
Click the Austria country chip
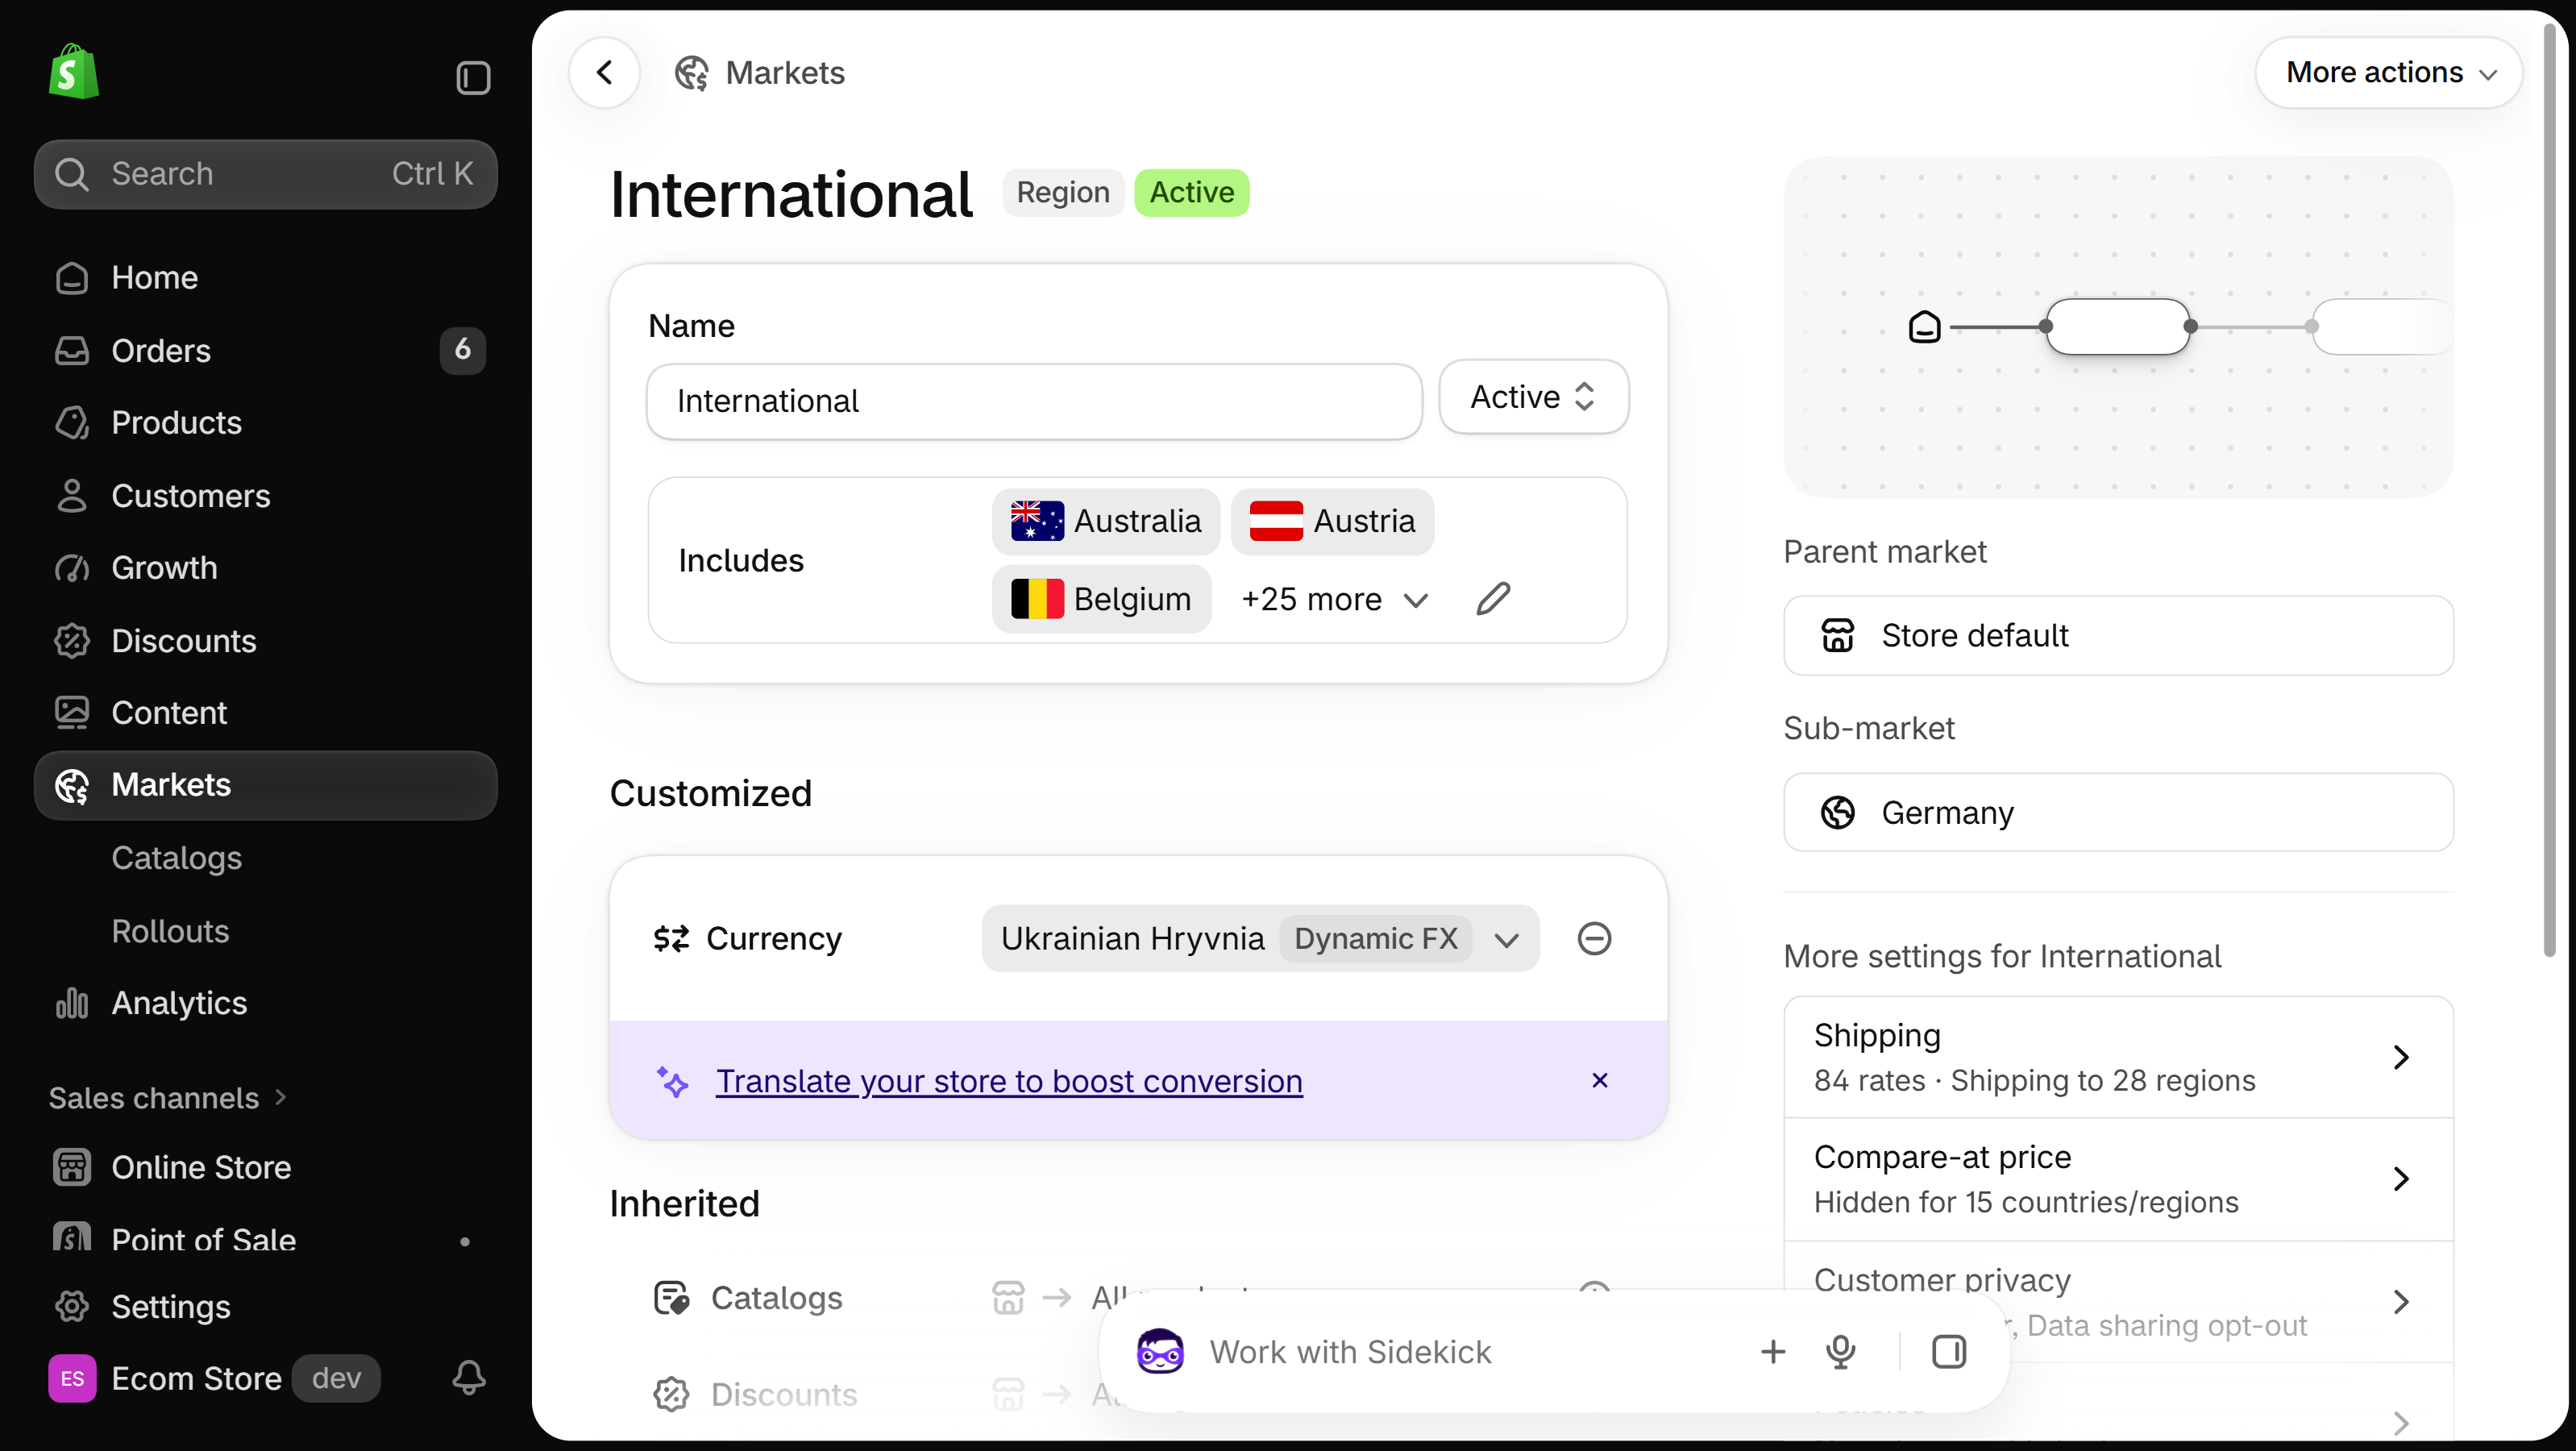1332,521
